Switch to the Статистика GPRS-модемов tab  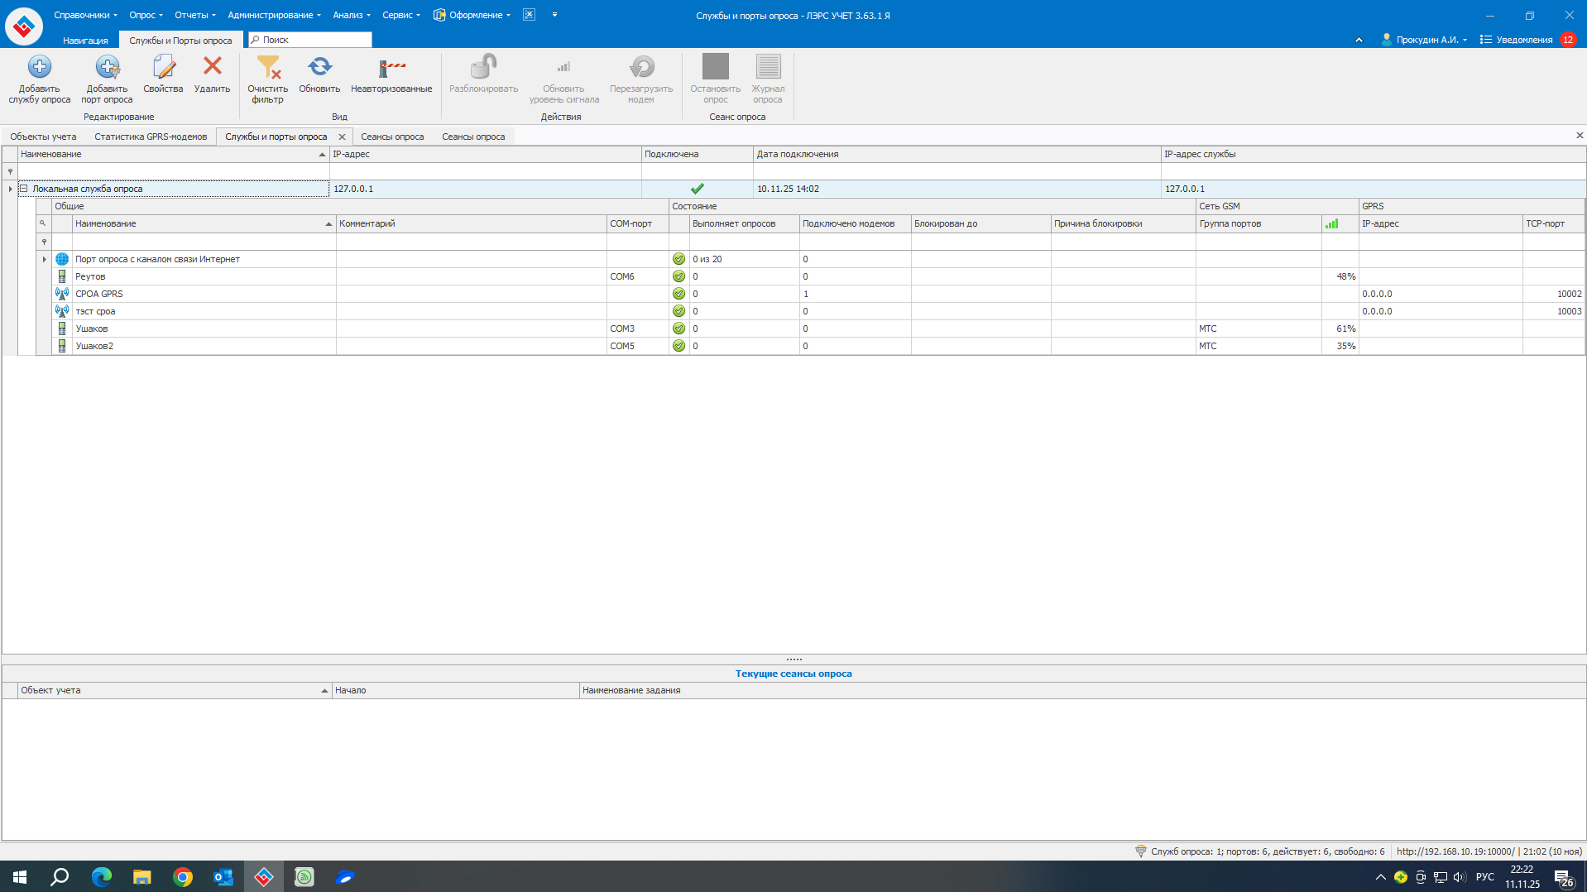[x=151, y=137]
